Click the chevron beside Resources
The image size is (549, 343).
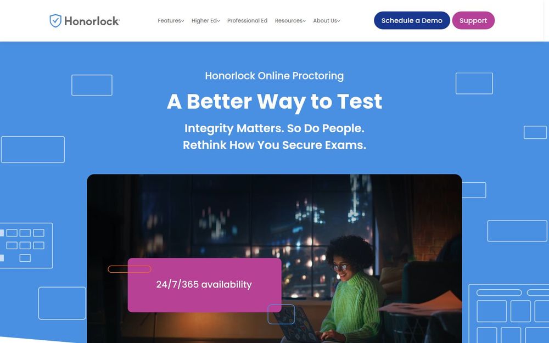pos(304,21)
